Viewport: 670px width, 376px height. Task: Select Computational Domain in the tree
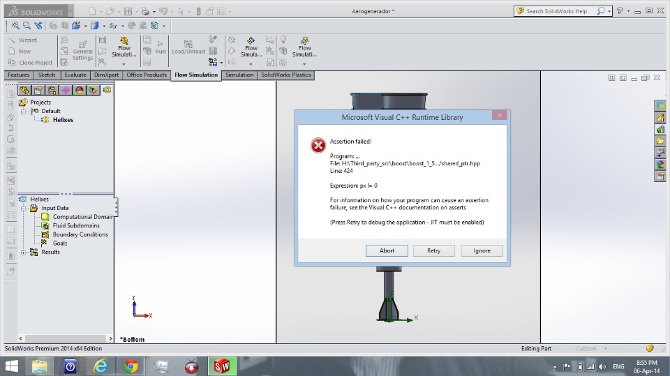coord(82,217)
